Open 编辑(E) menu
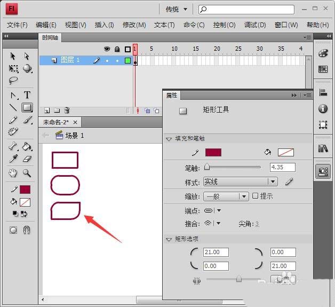335x307 pixels. click(46, 25)
